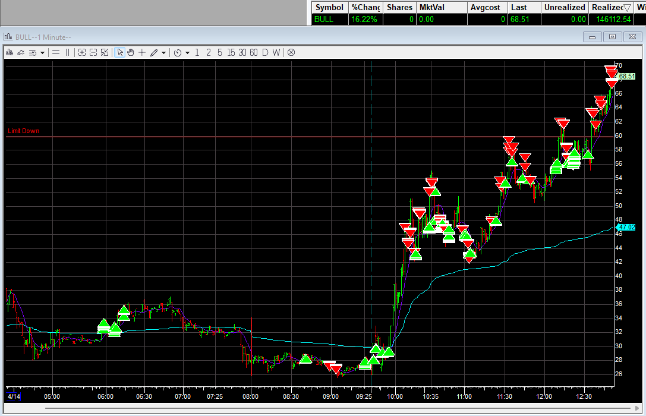Switch chart to 5 minute interval
Image resolution: width=646 pixels, height=416 pixels.
[x=219, y=52]
